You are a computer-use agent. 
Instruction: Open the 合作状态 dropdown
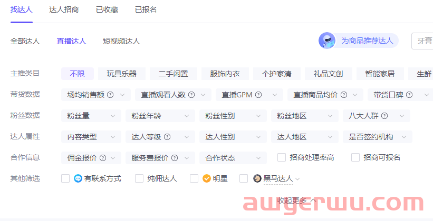[x=233, y=158]
